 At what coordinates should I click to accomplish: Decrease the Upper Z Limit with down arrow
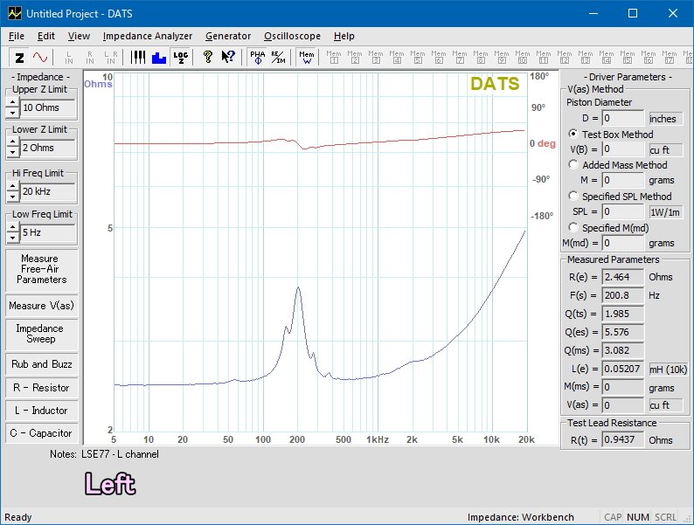point(13,113)
